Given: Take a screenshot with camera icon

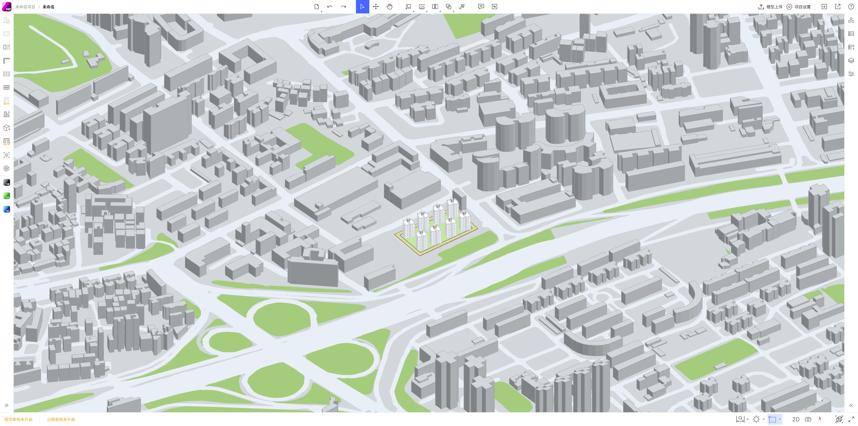Looking at the screenshot, I should [808, 419].
